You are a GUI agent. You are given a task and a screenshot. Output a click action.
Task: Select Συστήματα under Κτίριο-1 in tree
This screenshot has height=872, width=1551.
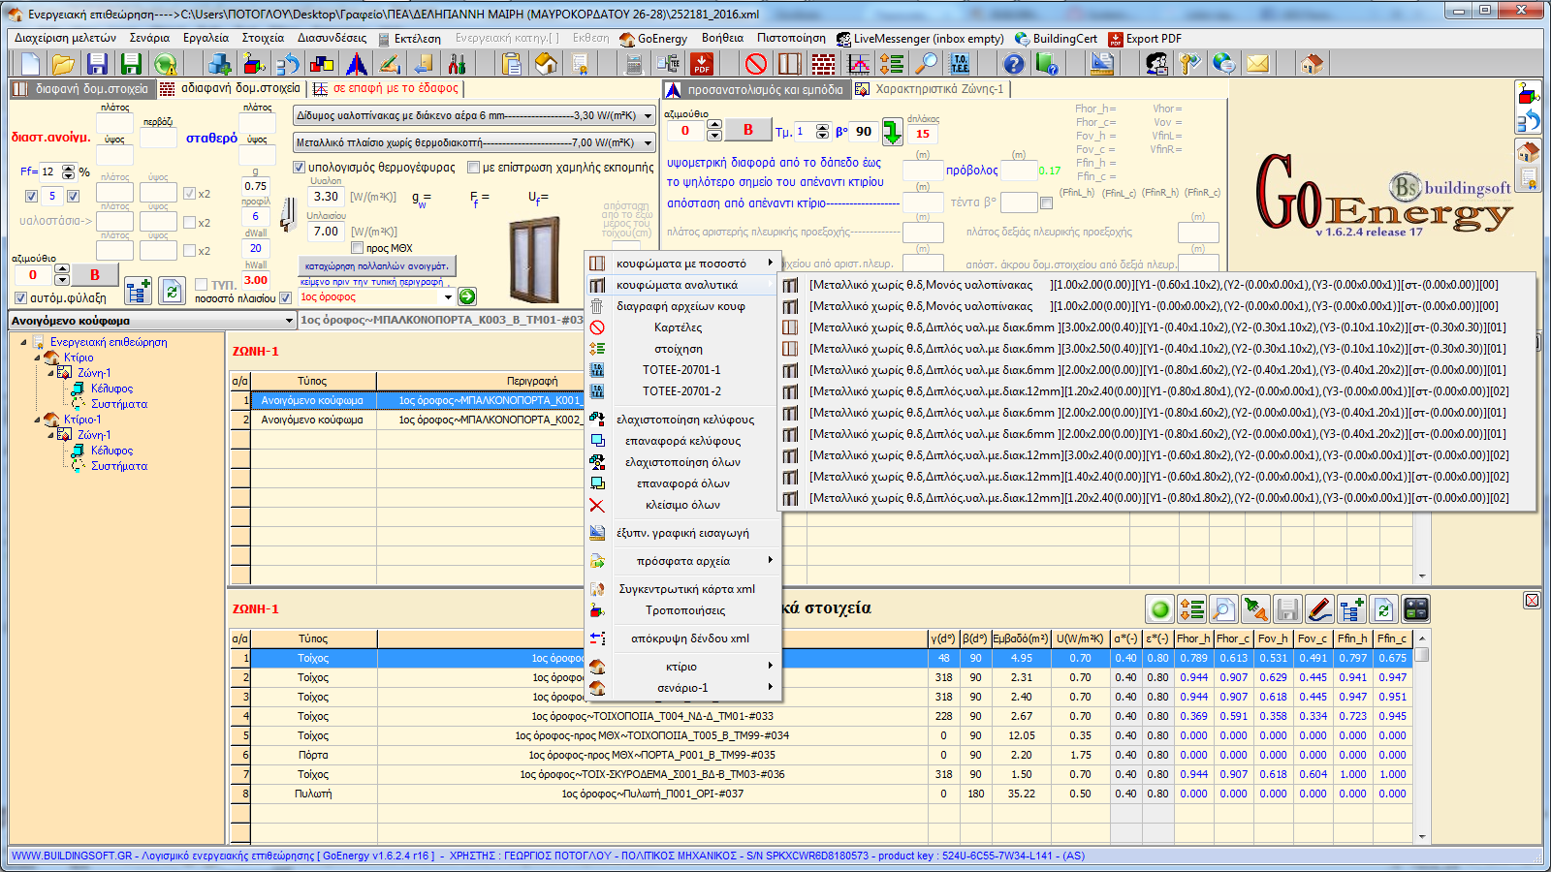click(x=119, y=466)
